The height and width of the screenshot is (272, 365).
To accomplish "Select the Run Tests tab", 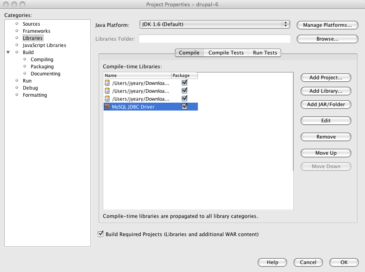I will (x=265, y=53).
